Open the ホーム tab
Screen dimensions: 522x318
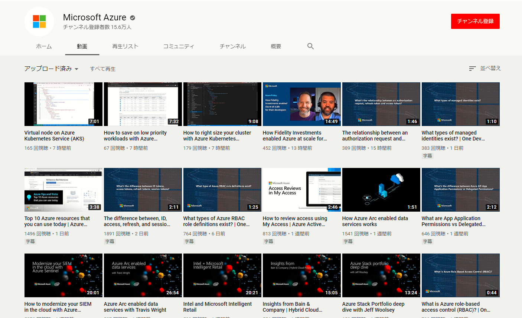pos(44,46)
